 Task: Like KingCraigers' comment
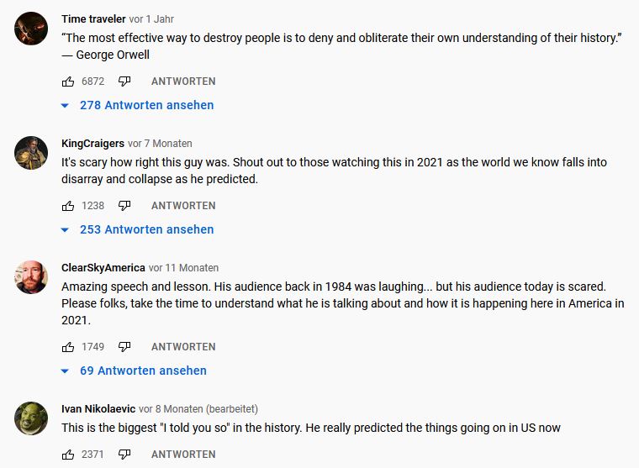point(68,206)
